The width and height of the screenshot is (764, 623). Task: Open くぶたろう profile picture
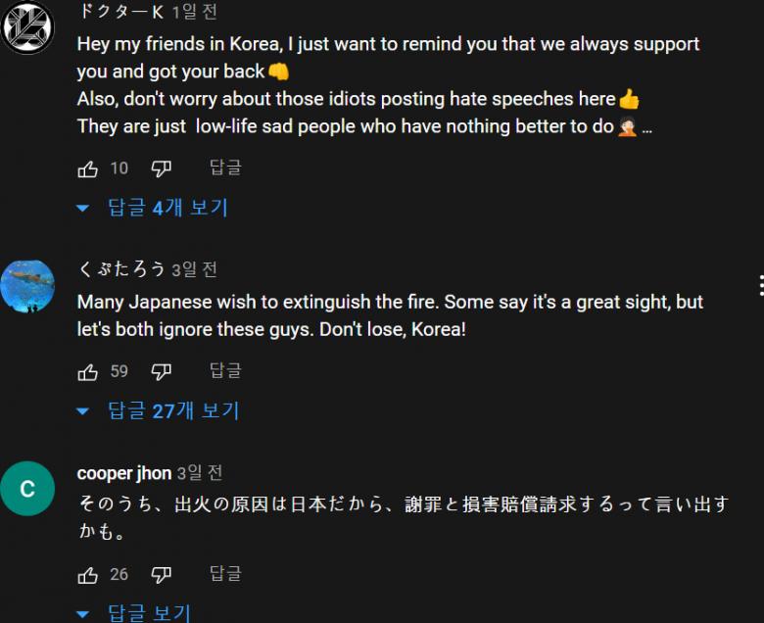27,286
